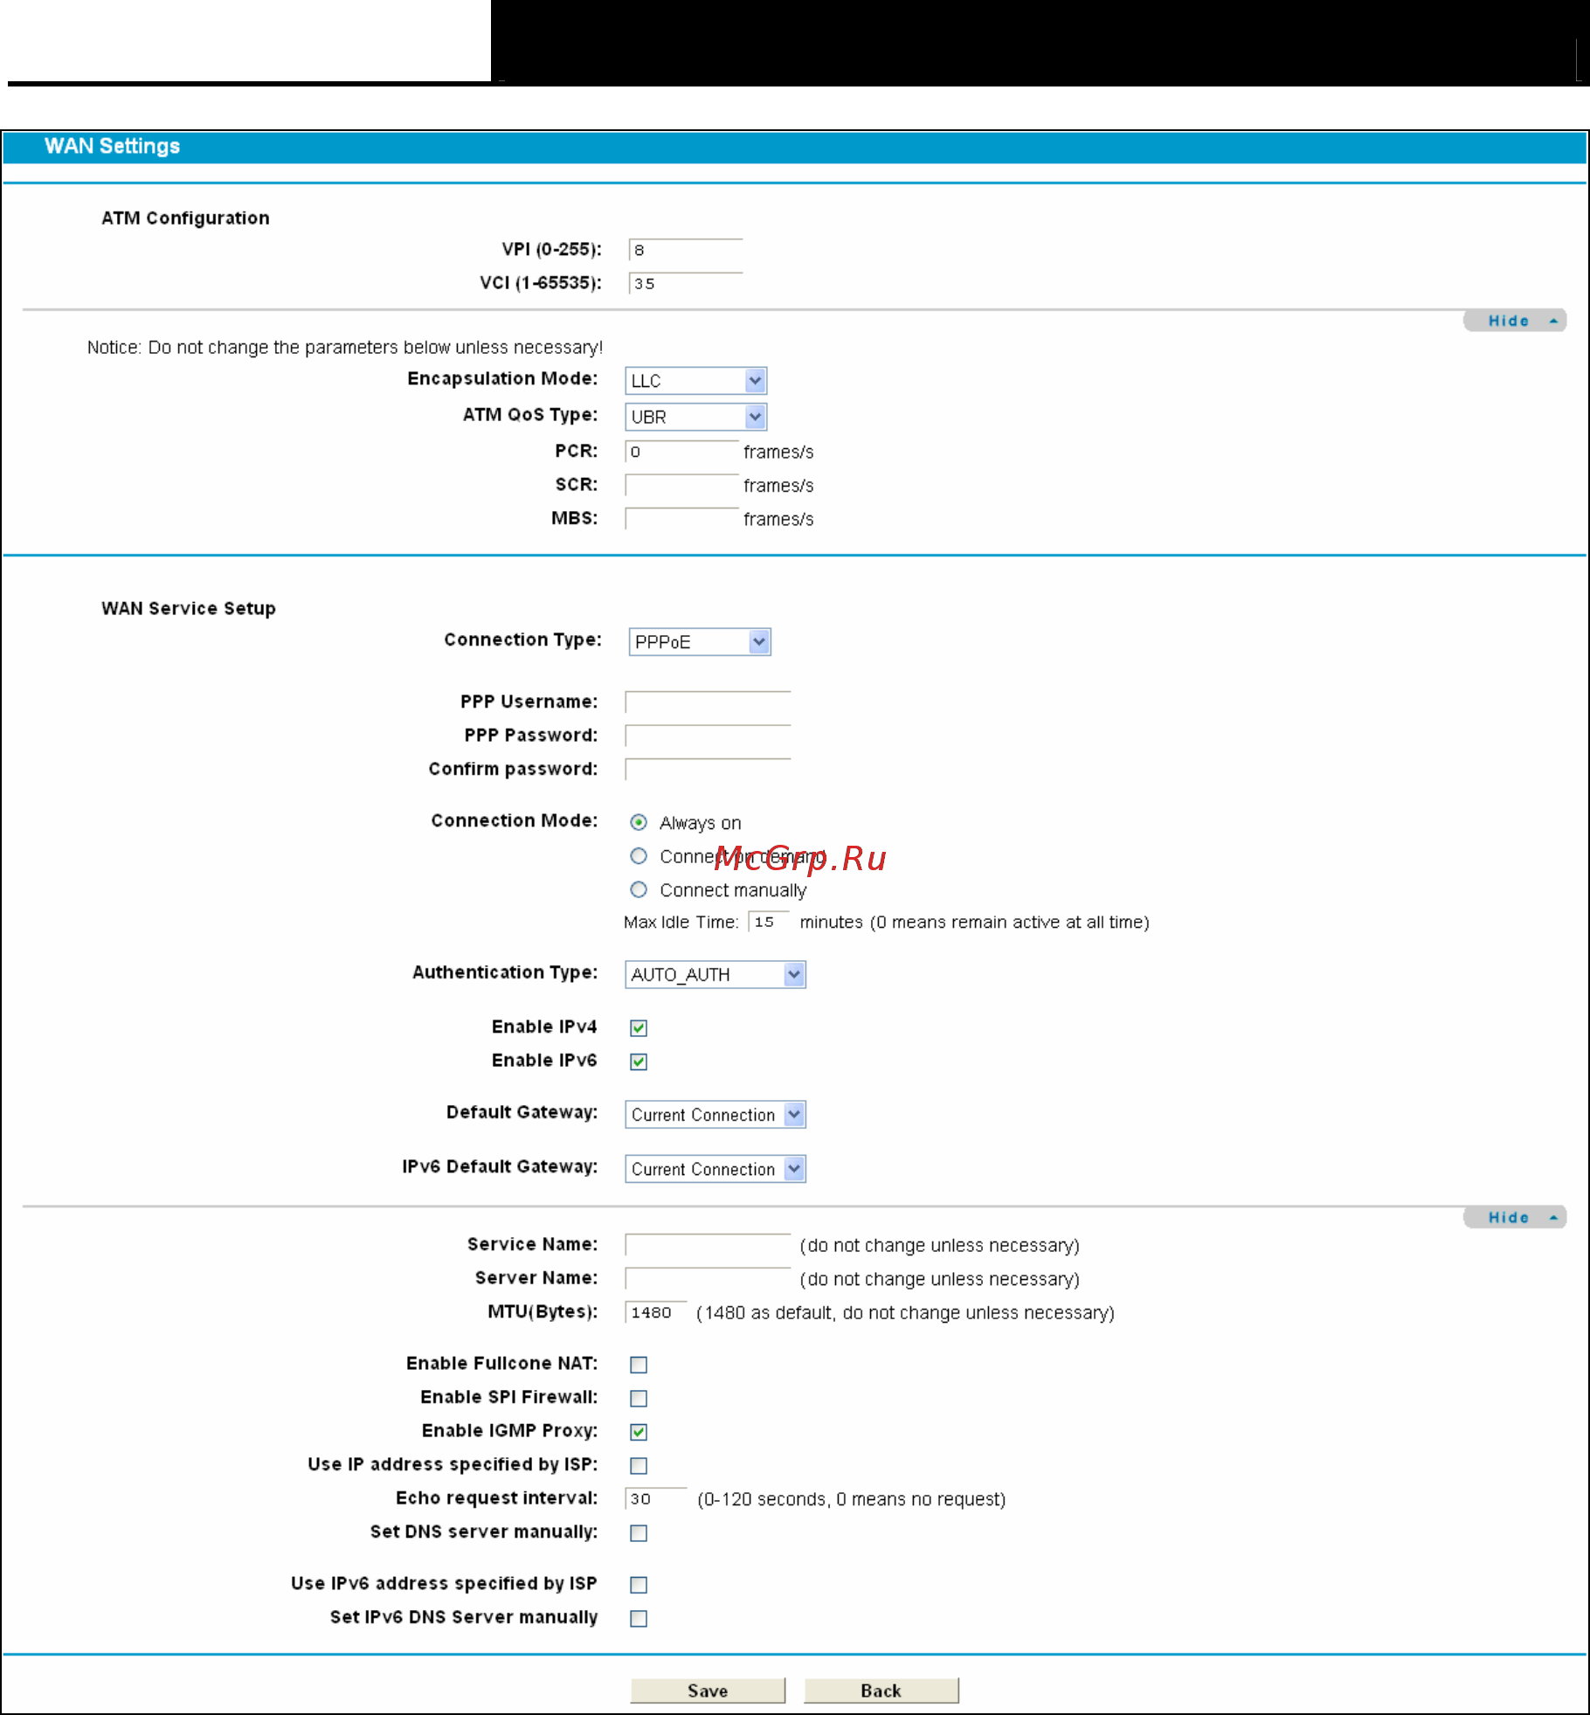
Task: Check Use IP address specified by ISP
Action: pos(639,1465)
